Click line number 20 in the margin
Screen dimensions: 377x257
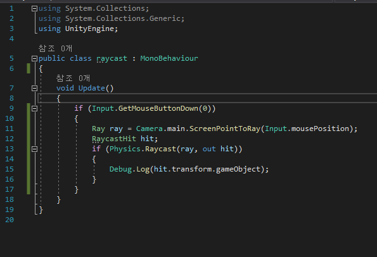click(10, 220)
